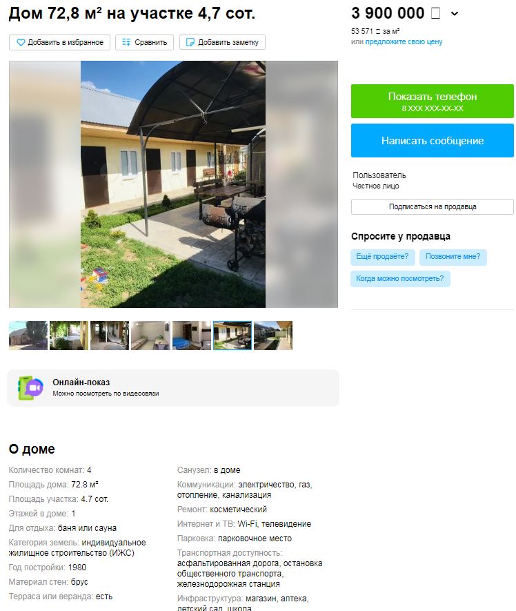Open the last yard thumbnail
This screenshot has width=516, height=611.
[x=273, y=336]
